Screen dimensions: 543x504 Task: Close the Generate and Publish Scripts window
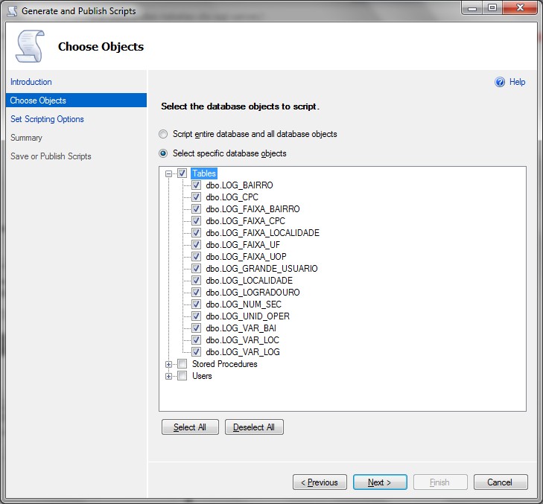click(x=520, y=8)
